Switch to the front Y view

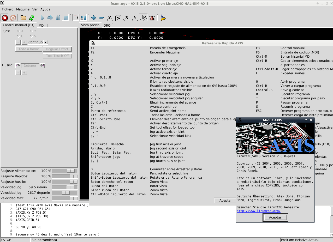135,18
